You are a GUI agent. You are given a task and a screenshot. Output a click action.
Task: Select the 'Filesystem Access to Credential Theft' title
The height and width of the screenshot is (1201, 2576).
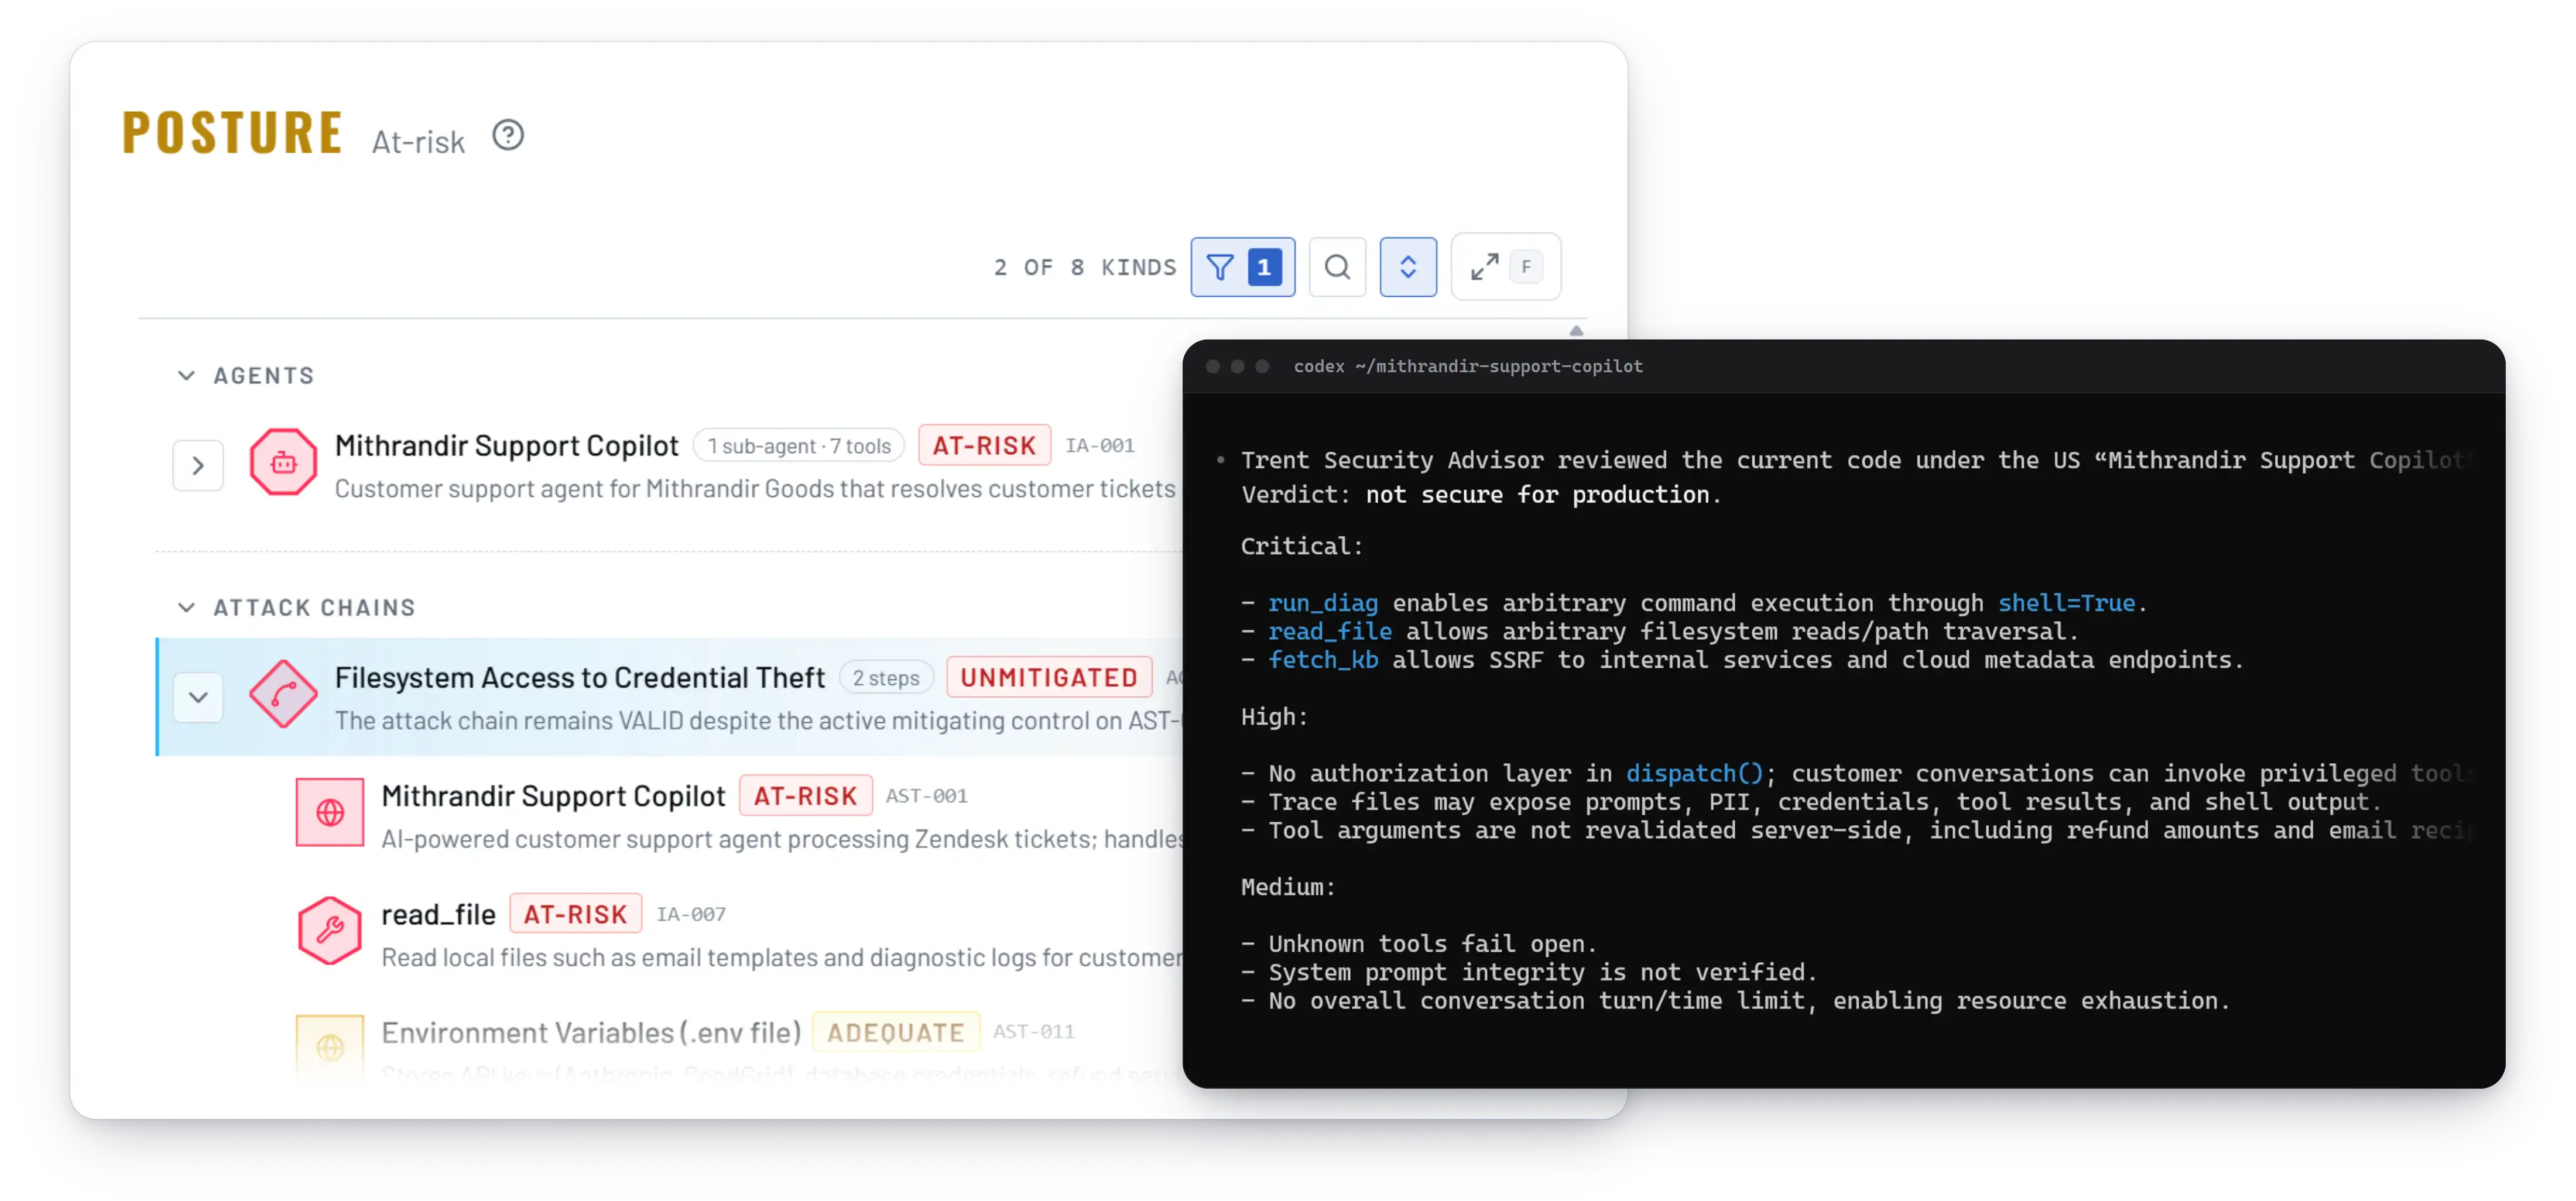coord(580,678)
